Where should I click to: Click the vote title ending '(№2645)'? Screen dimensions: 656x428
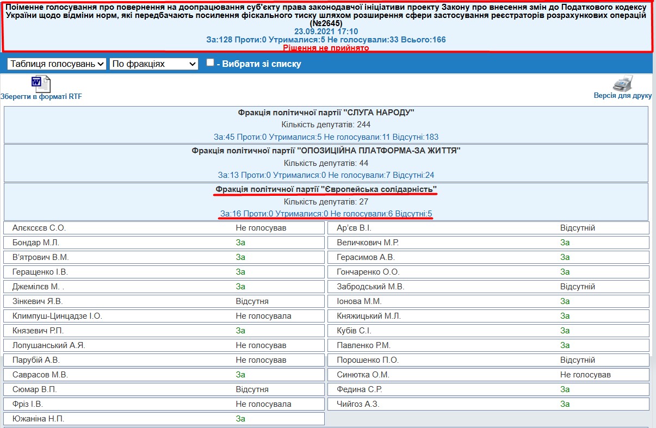pyautogui.click(x=326, y=15)
